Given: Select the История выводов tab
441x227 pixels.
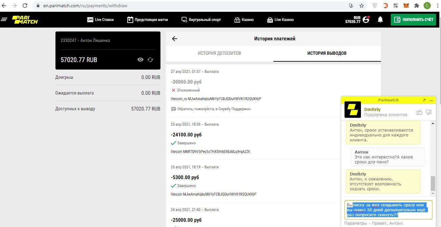Looking at the screenshot, I should pos(327,53).
